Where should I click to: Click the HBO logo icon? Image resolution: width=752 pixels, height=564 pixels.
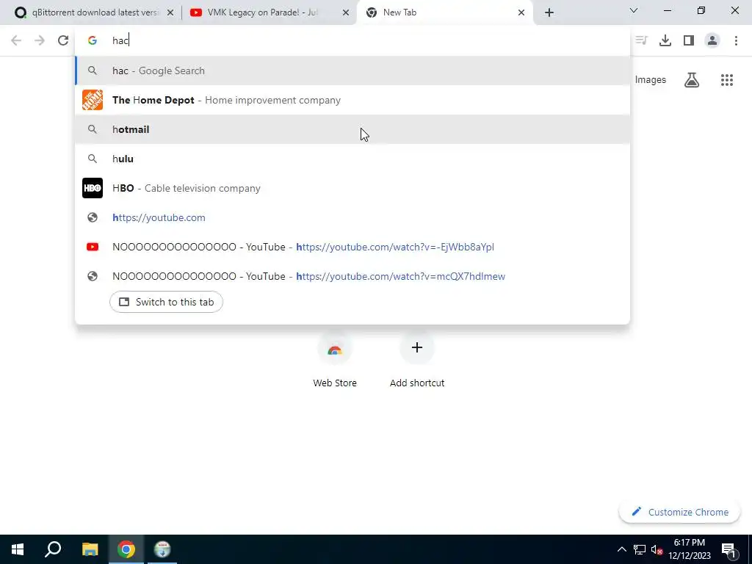tap(93, 188)
